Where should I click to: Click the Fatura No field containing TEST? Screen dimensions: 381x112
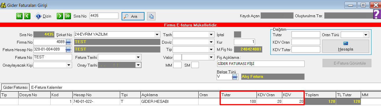click(x=52, y=57)
